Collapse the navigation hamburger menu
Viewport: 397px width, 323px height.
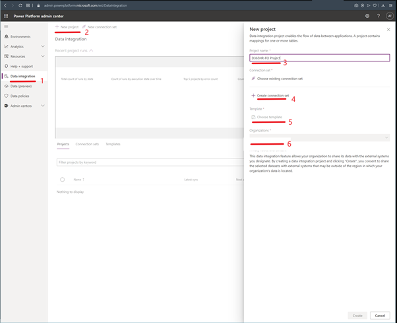click(x=6, y=26)
